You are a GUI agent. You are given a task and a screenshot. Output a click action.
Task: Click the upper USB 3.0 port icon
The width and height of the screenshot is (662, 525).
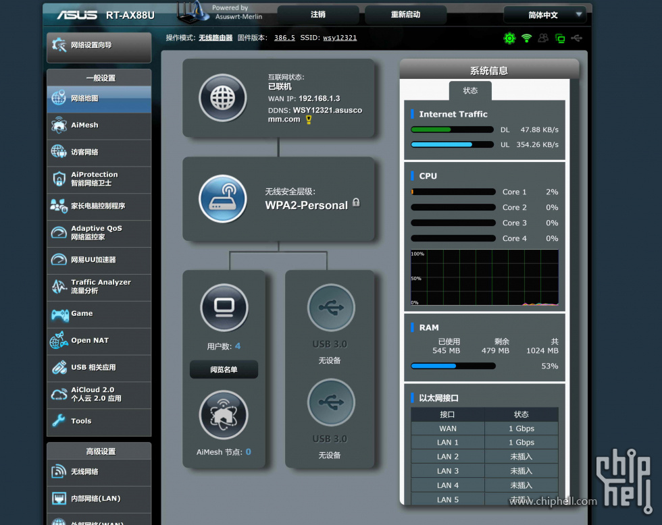[x=331, y=308]
